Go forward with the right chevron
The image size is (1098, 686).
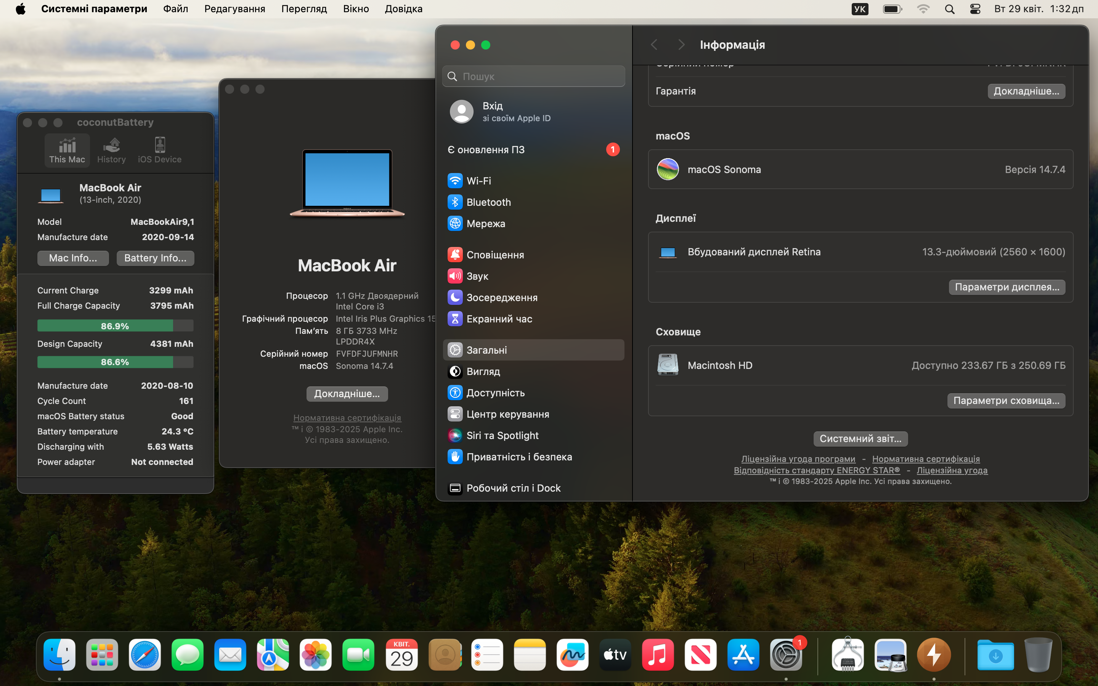click(681, 45)
